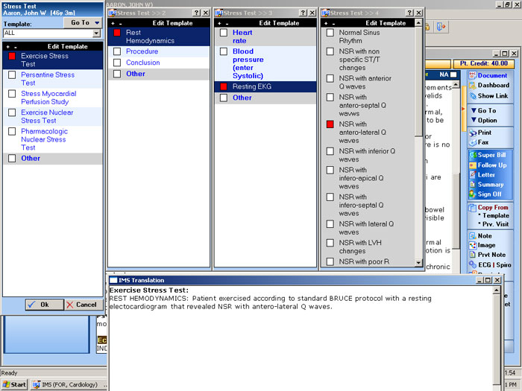The width and height of the screenshot is (522, 391).
Task: Click the Note icon in side panel
Action: [x=472, y=236]
